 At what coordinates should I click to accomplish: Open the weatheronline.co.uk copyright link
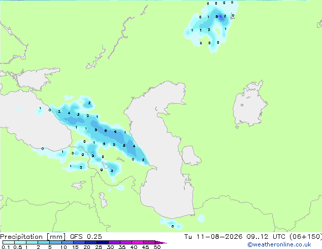[279, 244]
